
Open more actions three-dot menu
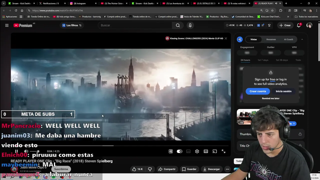click(x=227, y=169)
